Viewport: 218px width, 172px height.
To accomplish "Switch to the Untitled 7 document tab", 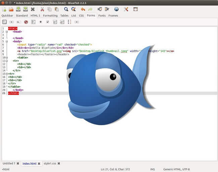I will pos(9,163).
